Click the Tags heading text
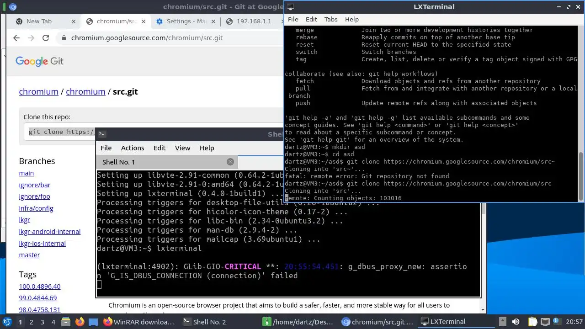 (27, 274)
